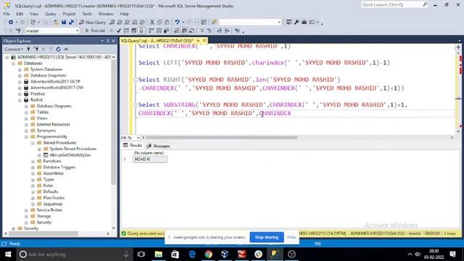Expand the Tables folder

[26, 112]
